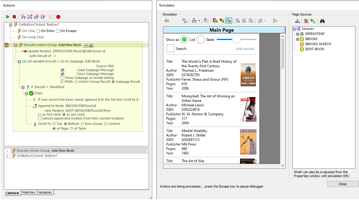
Task: Open the Variables tab
Action: [x=45, y=193]
